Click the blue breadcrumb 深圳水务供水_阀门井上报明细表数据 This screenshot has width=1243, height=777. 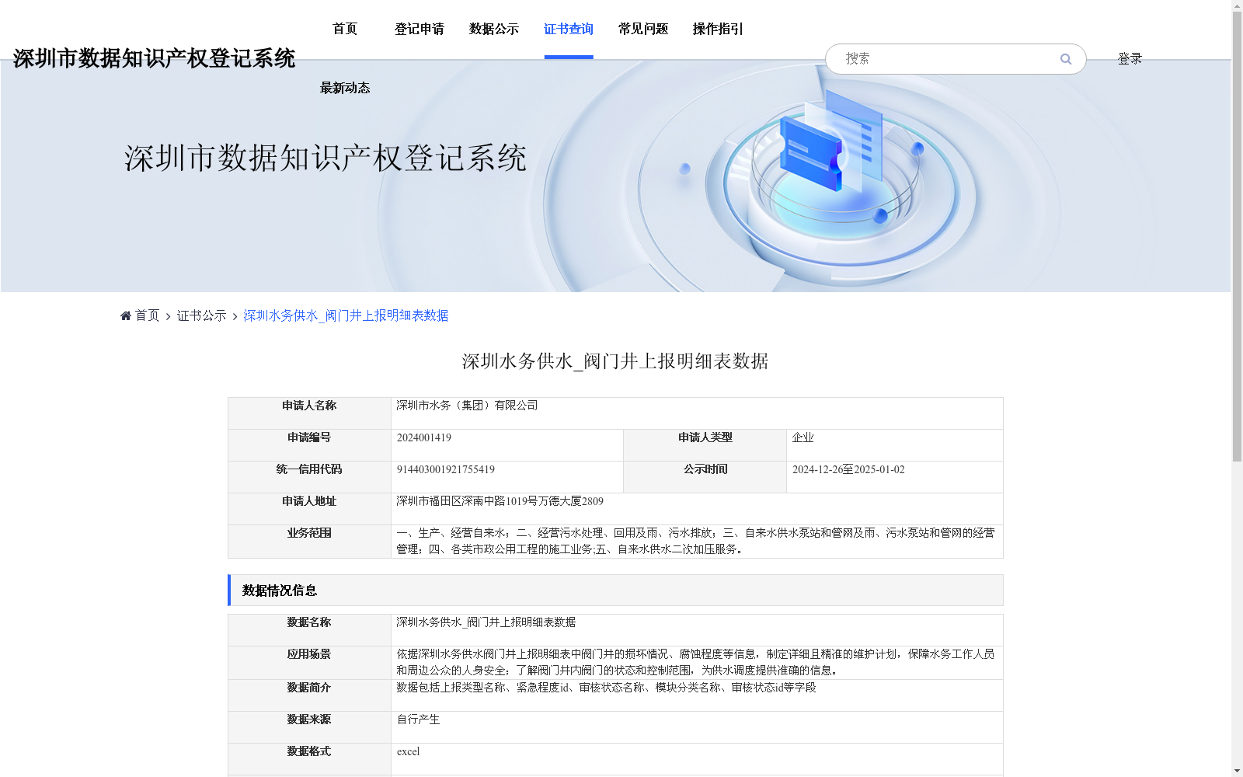pos(346,315)
